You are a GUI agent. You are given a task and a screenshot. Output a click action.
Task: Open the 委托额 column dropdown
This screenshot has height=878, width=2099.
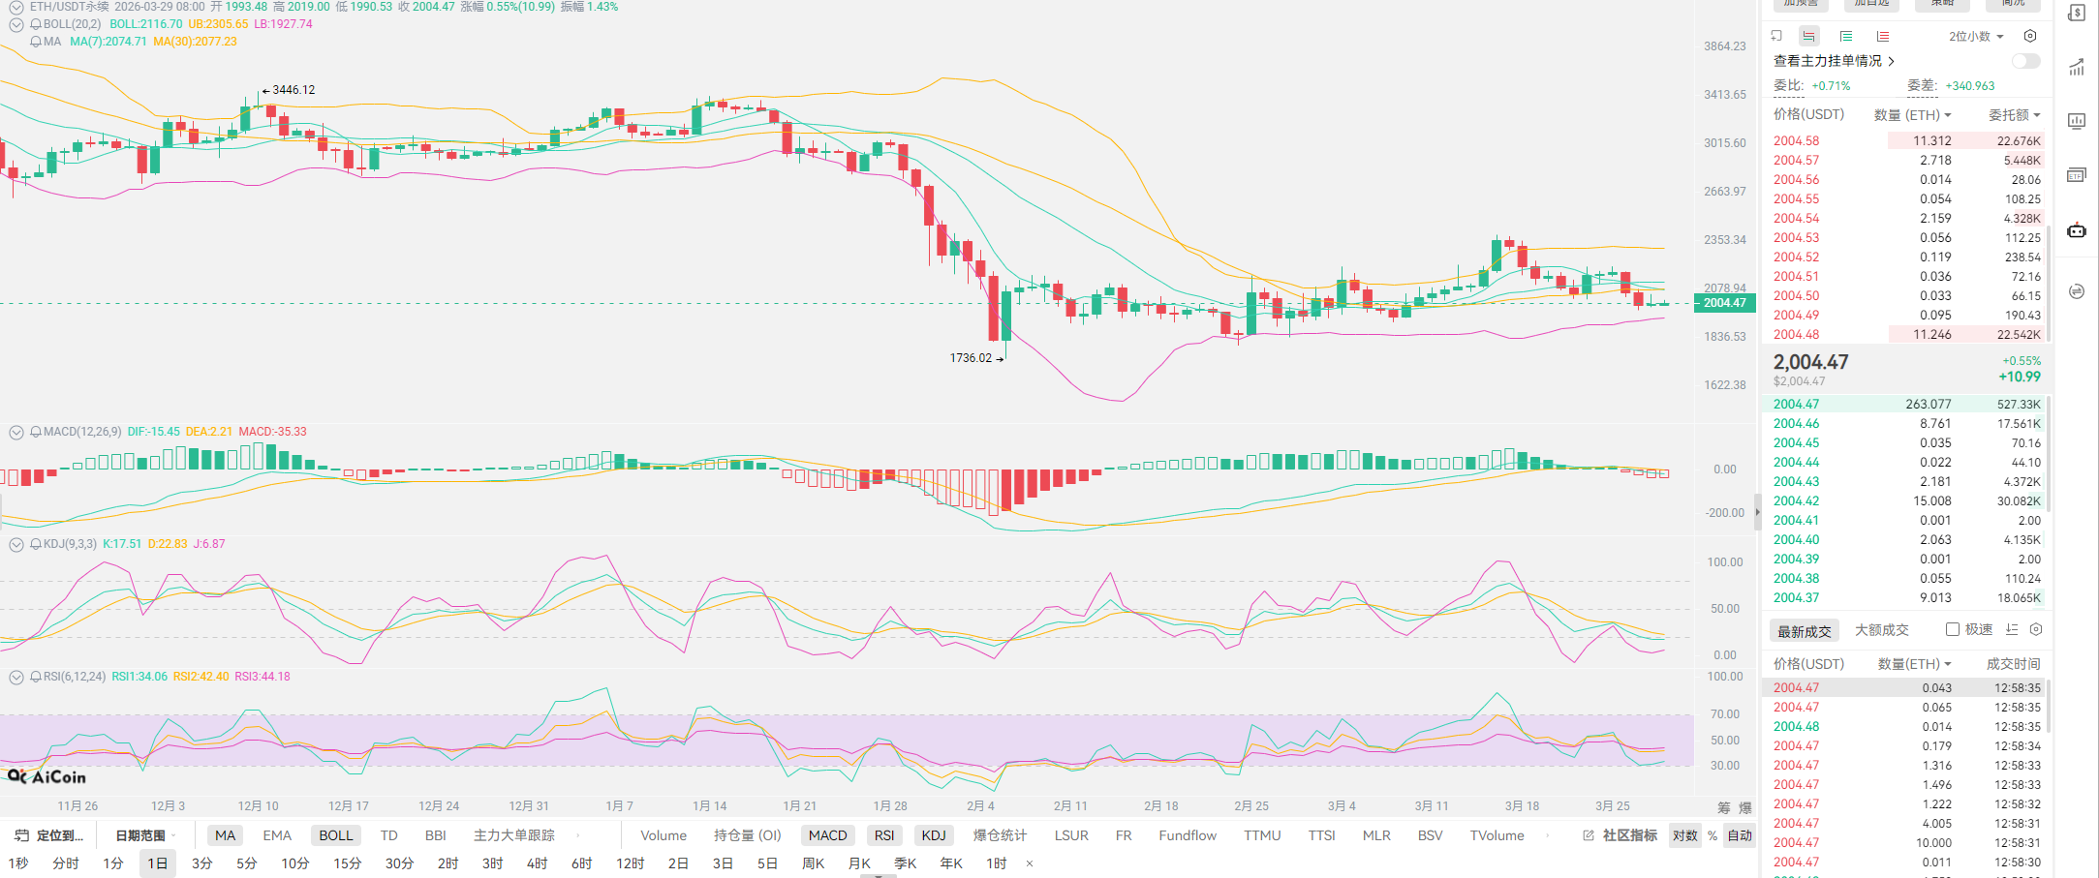[2014, 115]
